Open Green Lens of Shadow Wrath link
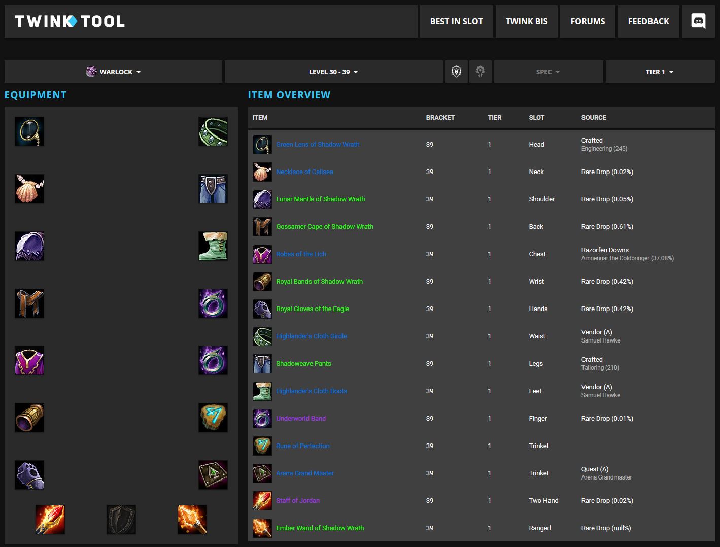The height and width of the screenshot is (547, 720). click(x=318, y=145)
